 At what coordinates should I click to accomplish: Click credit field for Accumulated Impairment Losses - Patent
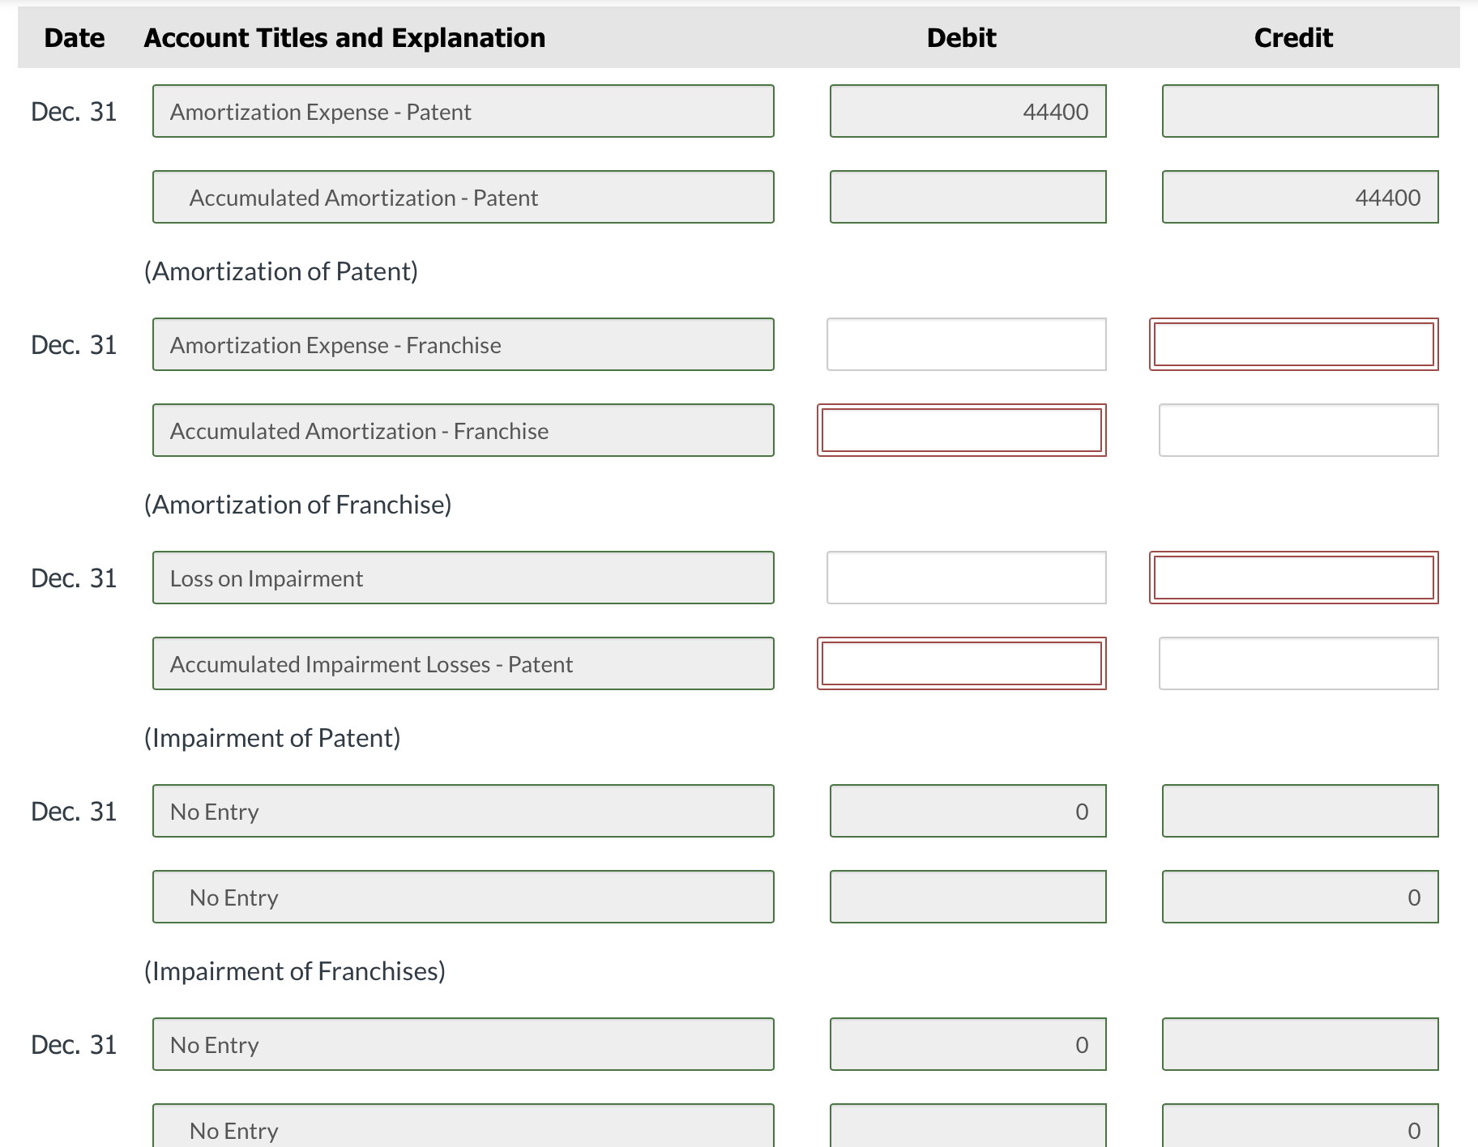(1298, 664)
